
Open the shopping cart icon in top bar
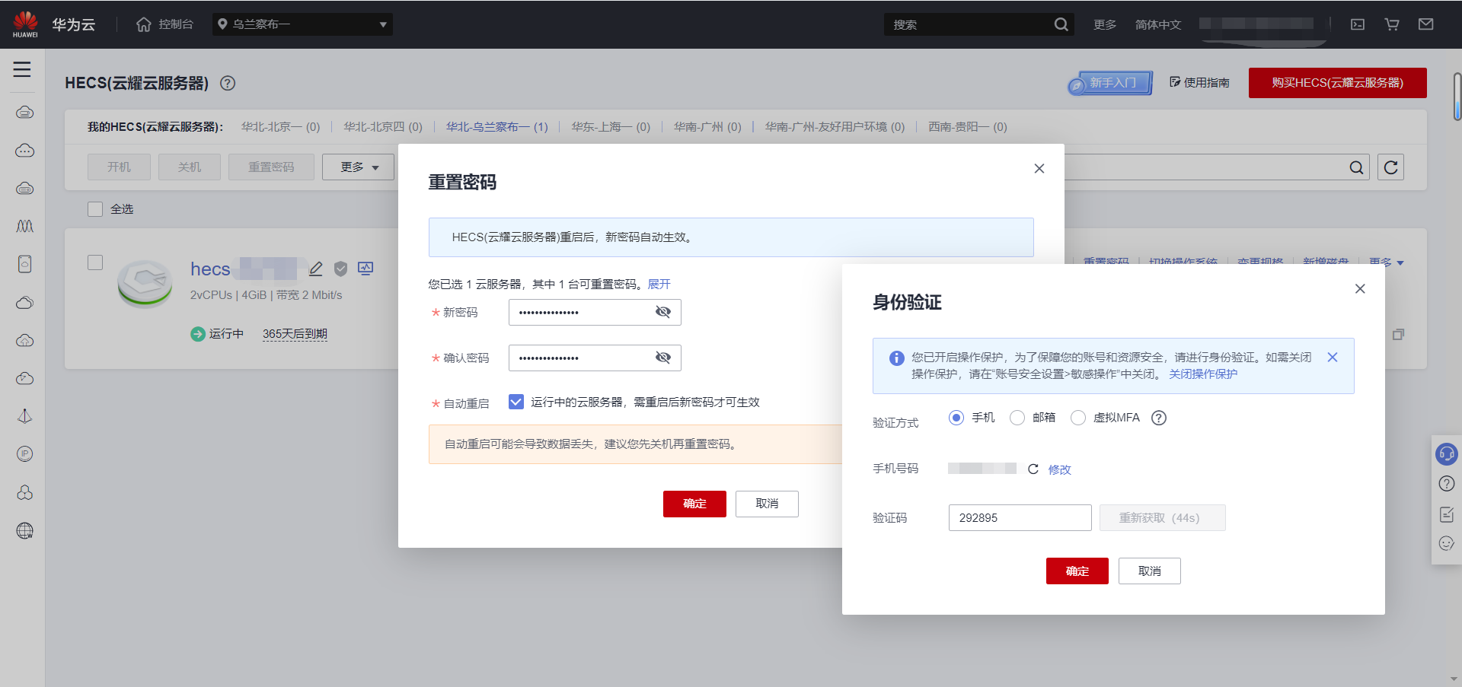coord(1392,24)
